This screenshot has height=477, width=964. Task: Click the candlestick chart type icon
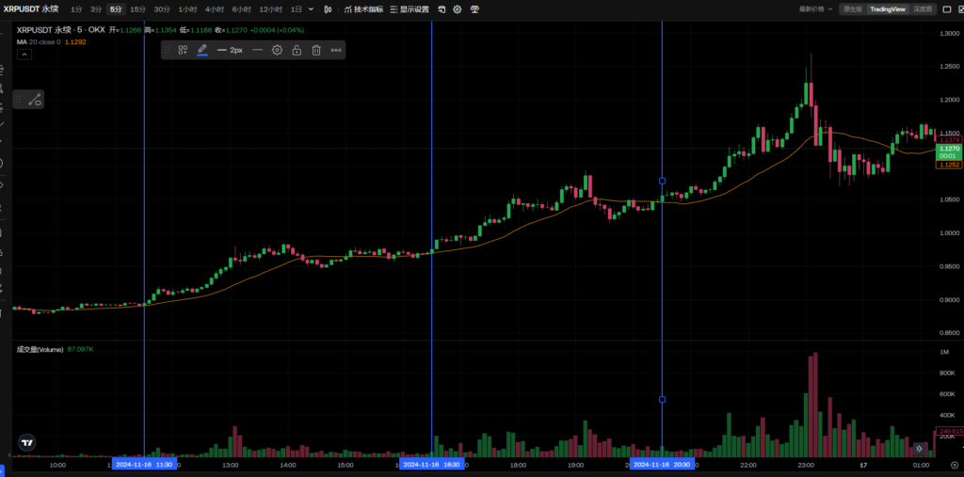click(327, 8)
